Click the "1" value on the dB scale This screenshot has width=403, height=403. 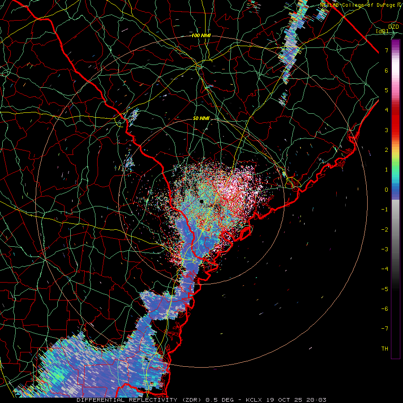386,170
